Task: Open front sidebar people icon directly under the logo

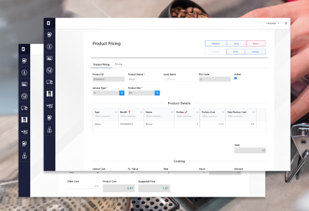Action: tap(50, 35)
